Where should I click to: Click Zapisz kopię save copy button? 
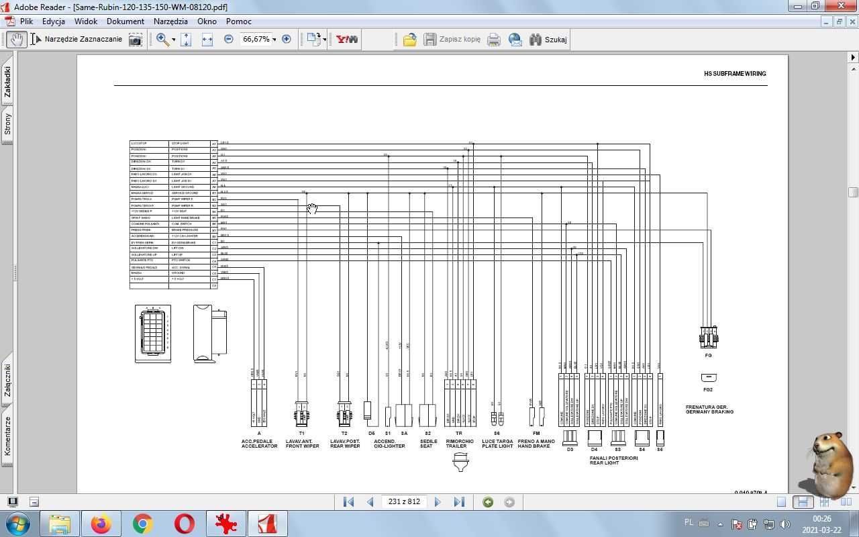click(x=452, y=40)
